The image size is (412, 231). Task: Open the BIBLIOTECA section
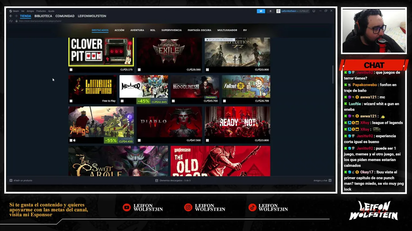click(43, 16)
